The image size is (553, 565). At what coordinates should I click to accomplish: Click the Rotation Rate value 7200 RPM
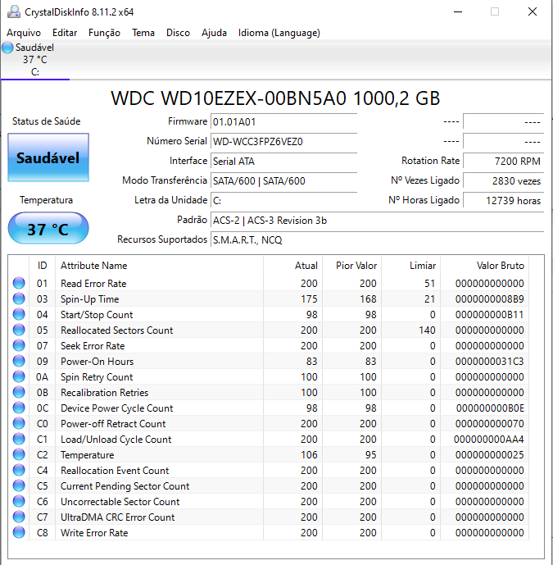tap(503, 161)
